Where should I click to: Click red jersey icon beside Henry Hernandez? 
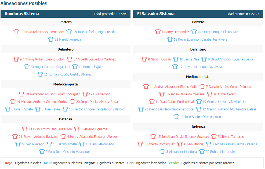tap(158, 32)
